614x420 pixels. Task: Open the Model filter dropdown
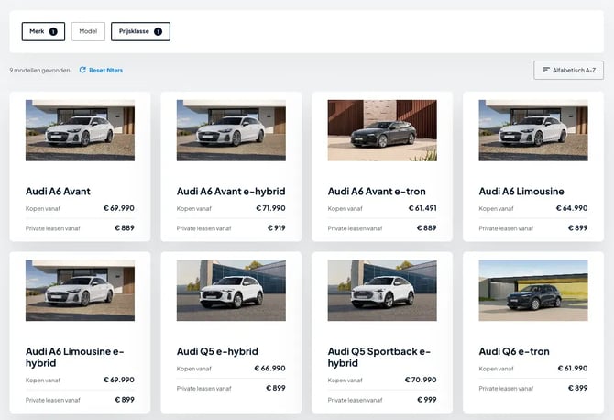(x=88, y=31)
